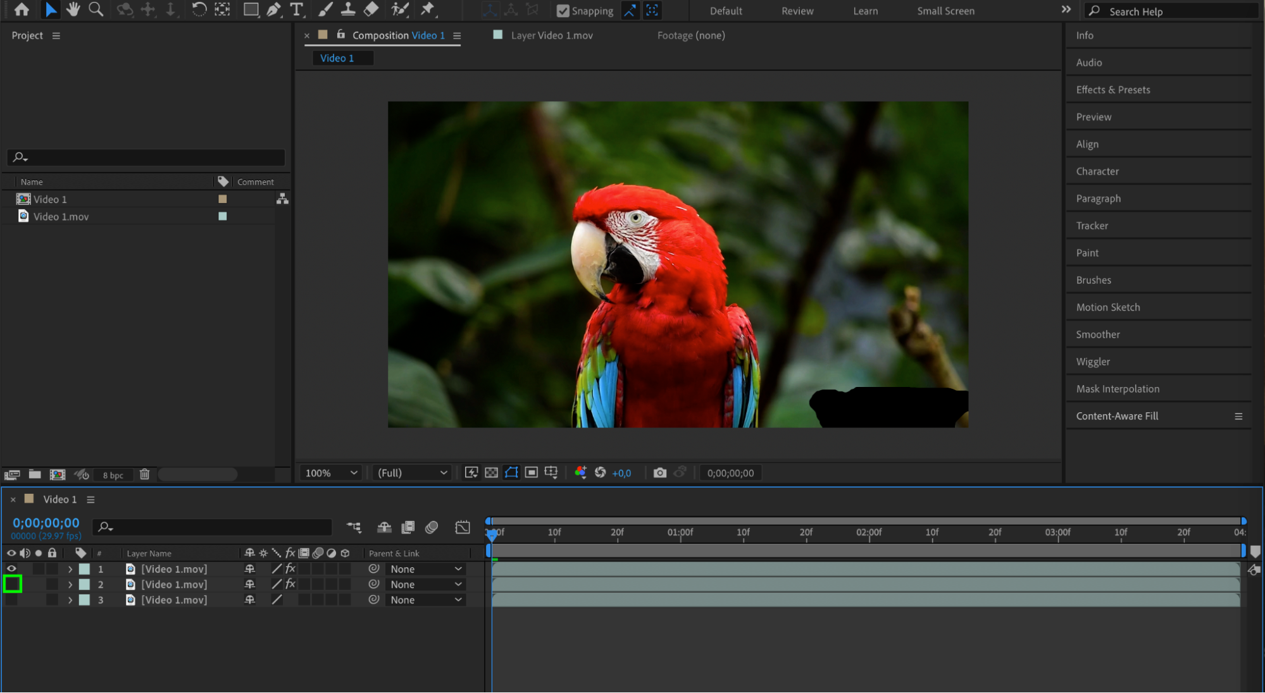
Task: Open the Effects & Presets panel
Action: pyautogui.click(x=1112, y=90)
